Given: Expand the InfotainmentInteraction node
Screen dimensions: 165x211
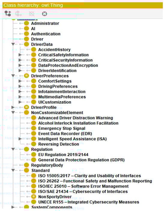Looking at the screenshot, I should (20, 91).
